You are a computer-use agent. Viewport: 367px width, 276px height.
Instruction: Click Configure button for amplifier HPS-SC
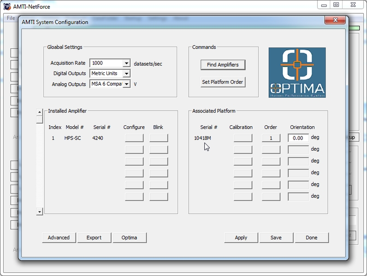click(x=134, y=138)
